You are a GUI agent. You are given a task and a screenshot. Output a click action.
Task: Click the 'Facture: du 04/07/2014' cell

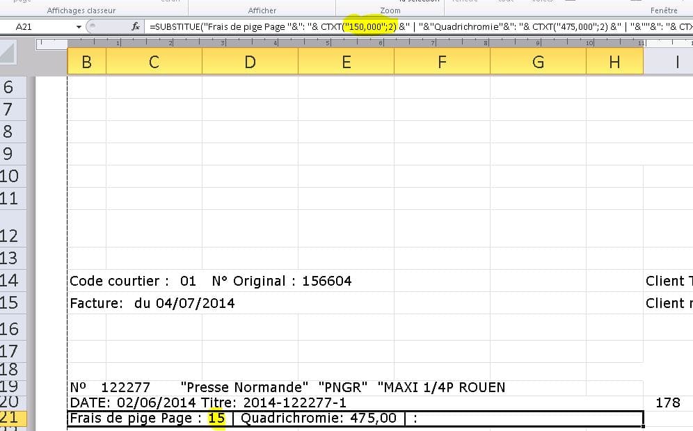click(x=152, y=303)
